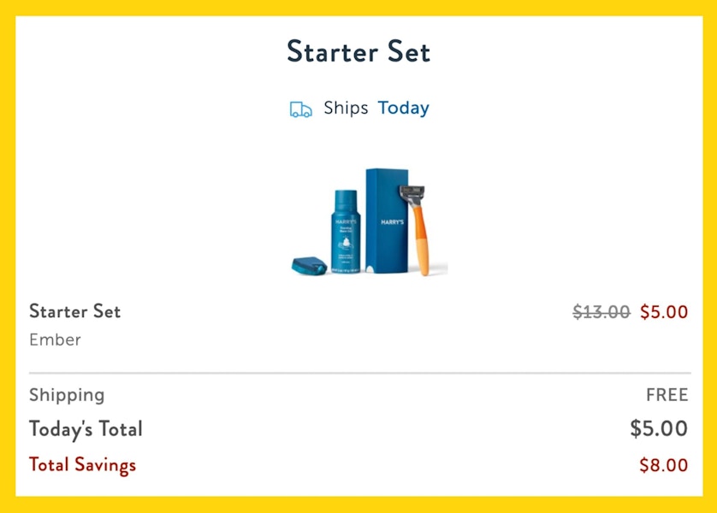Screen dimensions: 717x513
Task: Click the Ember color label
Action: [55, 339]
